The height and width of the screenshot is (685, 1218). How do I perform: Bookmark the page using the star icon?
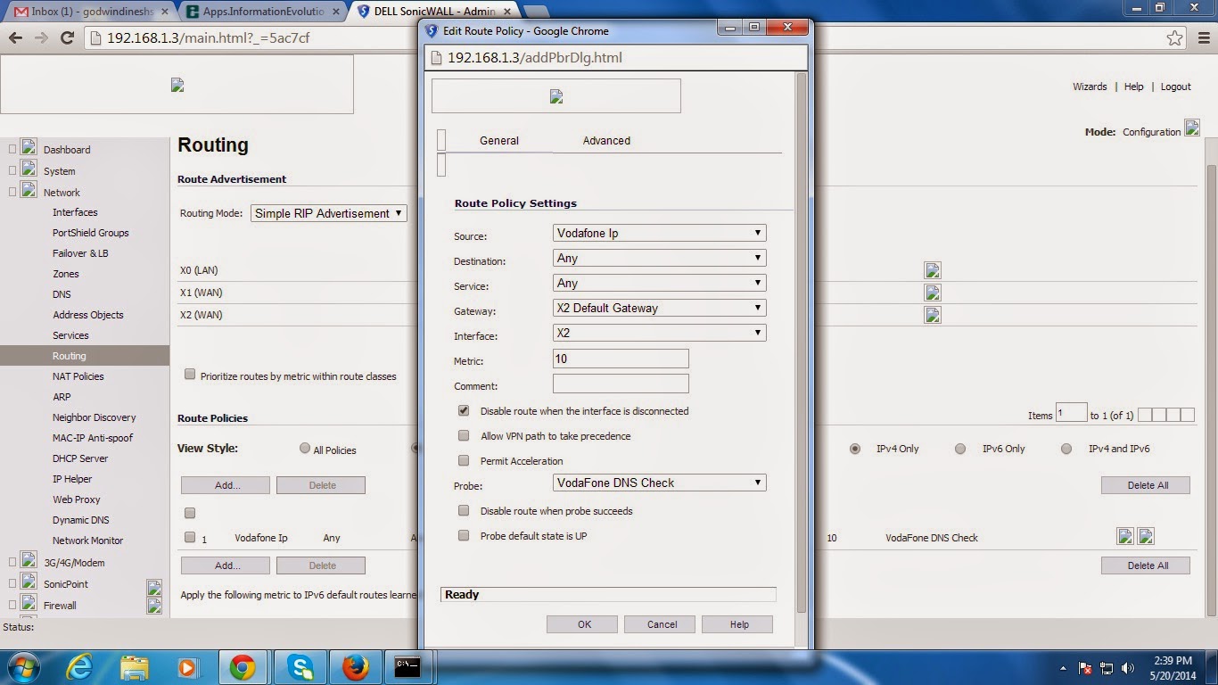tap(1175, 38)
